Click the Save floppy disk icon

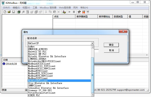click(14, 12)
